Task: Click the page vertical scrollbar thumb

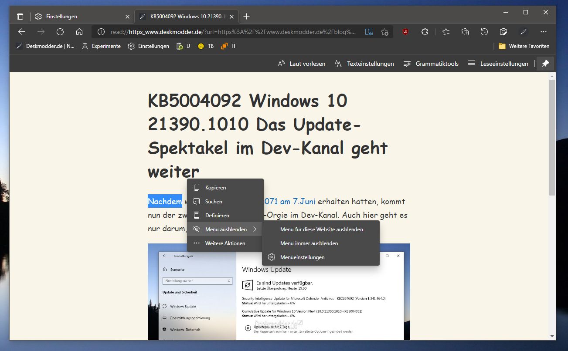Action: (552, 137)
